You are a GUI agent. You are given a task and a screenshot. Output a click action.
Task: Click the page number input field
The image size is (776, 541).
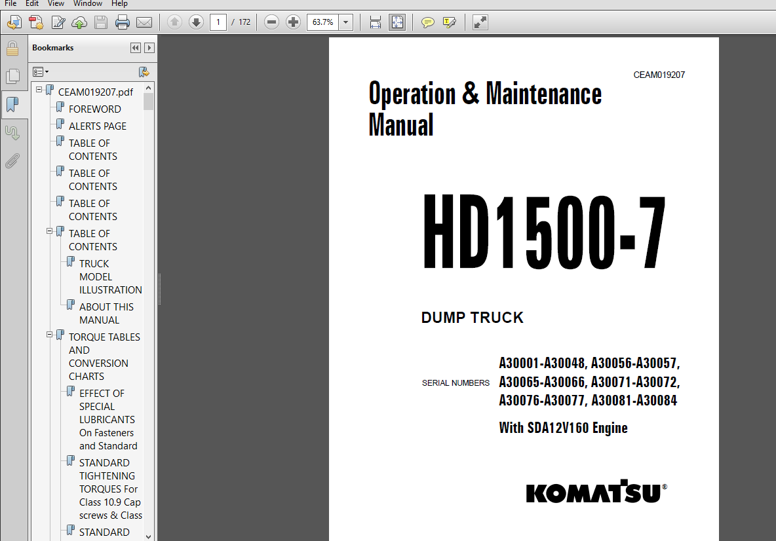click(218, 22)
